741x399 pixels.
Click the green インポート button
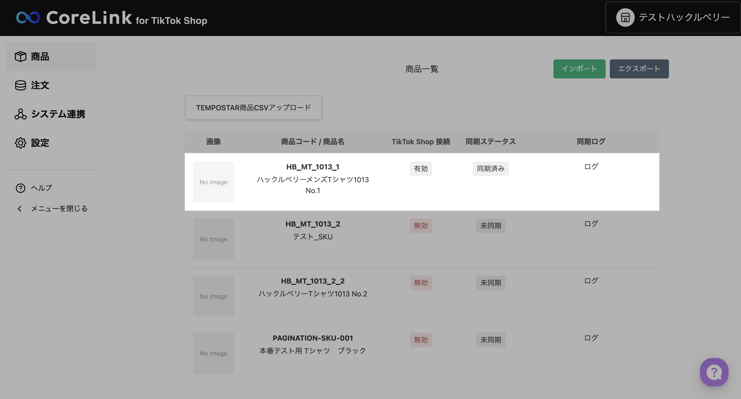pyautogui.click(x=579, y=69)
